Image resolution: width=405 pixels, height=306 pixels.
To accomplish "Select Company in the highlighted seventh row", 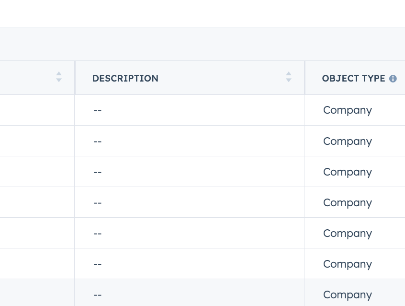I will 348,295.
